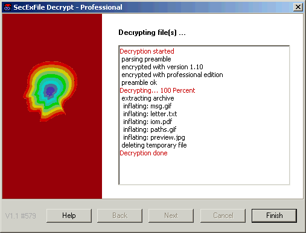Select 'deleting temporary file' log line
This screenshot has width=306, height=233.
(154, 145)
